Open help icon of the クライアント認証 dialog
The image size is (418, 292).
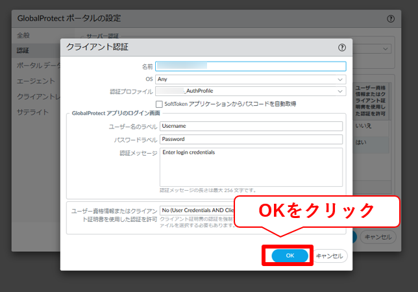pyautogui.click(x=342, y=47)
